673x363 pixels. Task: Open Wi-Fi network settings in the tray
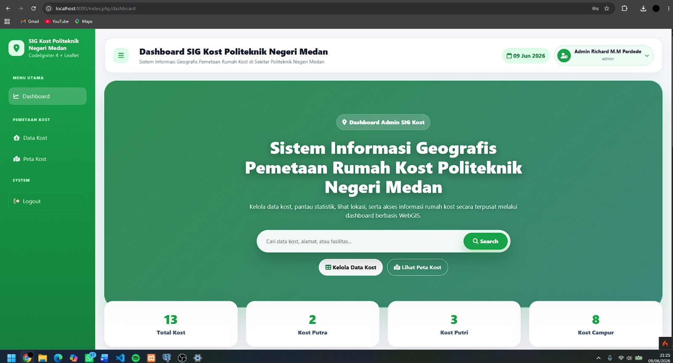click(621, 358)
